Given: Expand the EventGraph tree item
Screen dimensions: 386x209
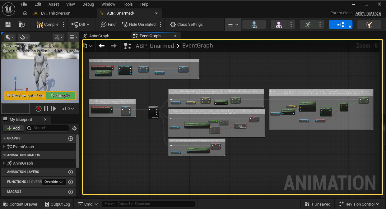Looking at the screenshot, I should (4, 147).
